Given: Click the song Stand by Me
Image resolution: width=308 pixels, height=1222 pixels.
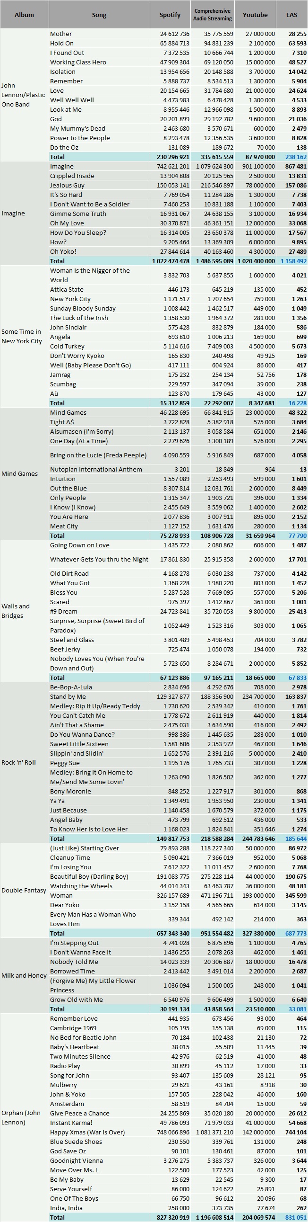Looking at the screenshot, I should (68, 696).
